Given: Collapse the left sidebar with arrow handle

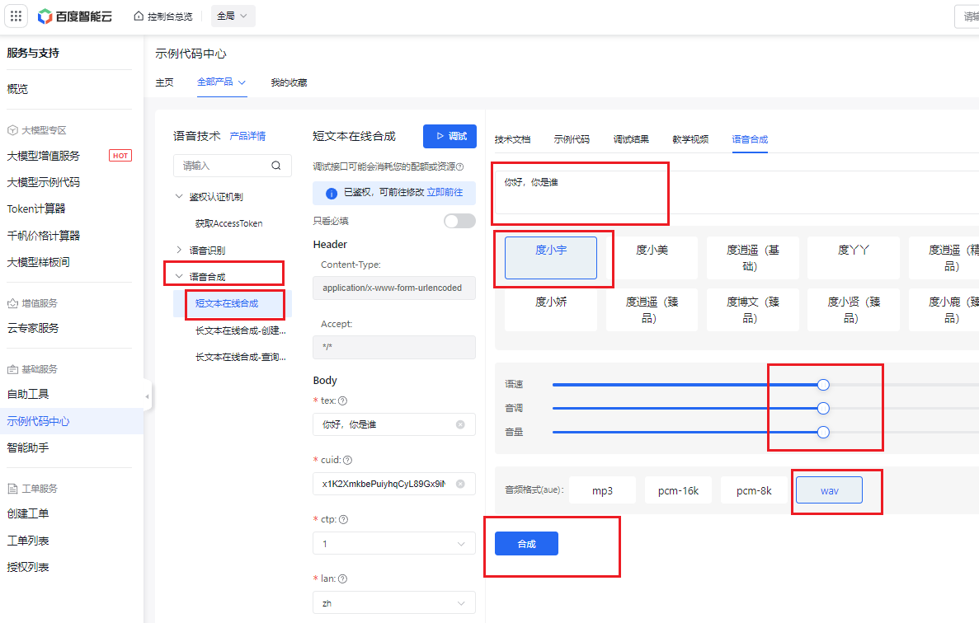Looking at the screenshot, I should pyautogui.click(x=147, y=396).
